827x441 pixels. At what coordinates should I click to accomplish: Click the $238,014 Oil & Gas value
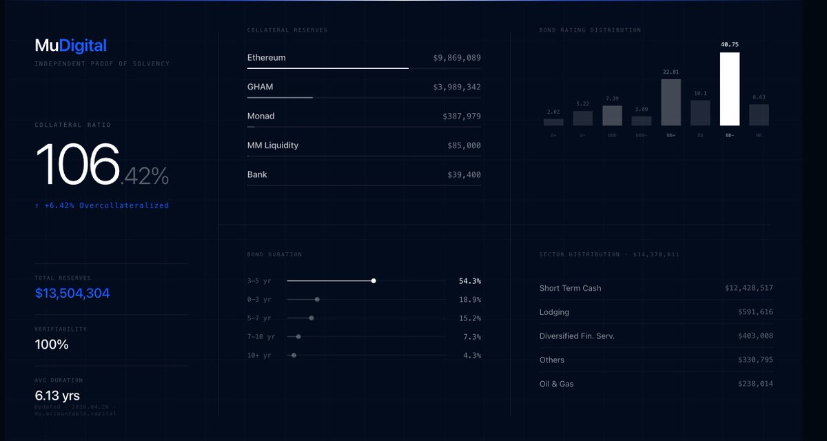pyautogui.click(x=755, y=384)
